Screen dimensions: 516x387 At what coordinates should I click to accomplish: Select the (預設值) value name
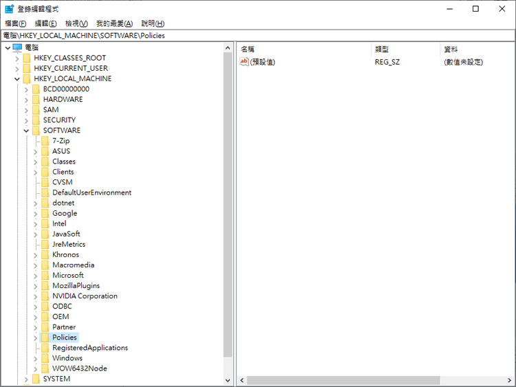263,62
